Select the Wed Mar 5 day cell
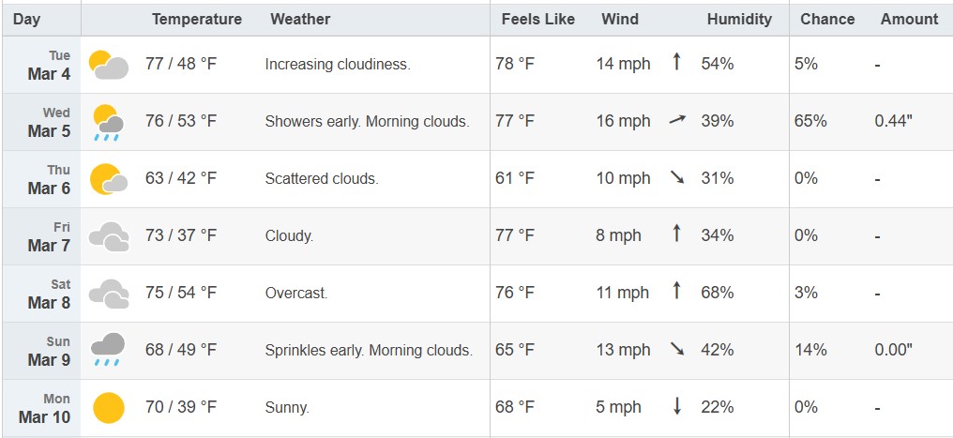 [x=41, y=122]
